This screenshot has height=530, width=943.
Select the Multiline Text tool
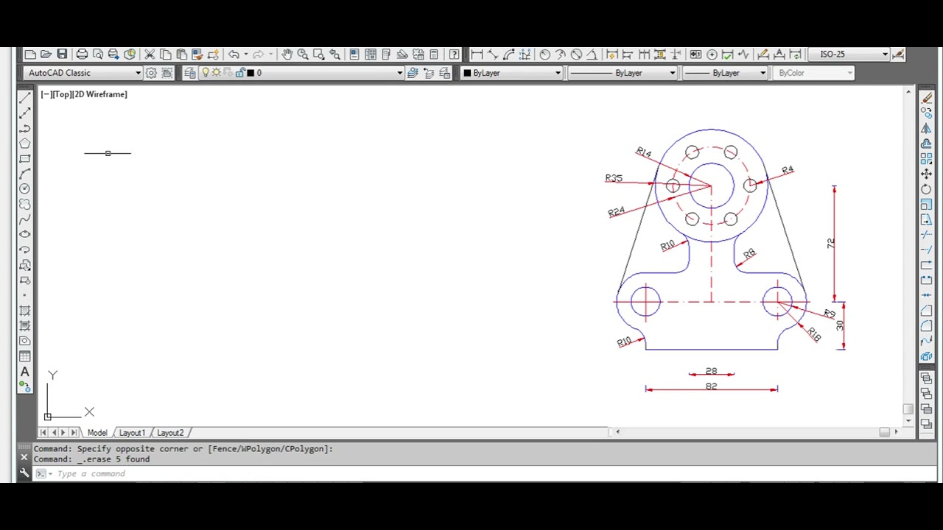24,372
